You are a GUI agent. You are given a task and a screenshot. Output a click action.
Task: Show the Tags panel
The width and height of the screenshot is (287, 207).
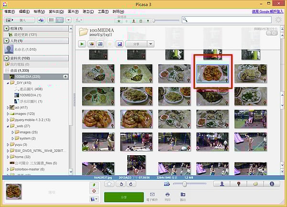coord(255,184)
